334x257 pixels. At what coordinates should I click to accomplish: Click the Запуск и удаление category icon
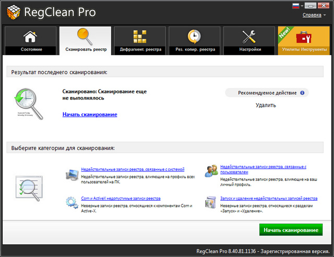pos(211,202)
